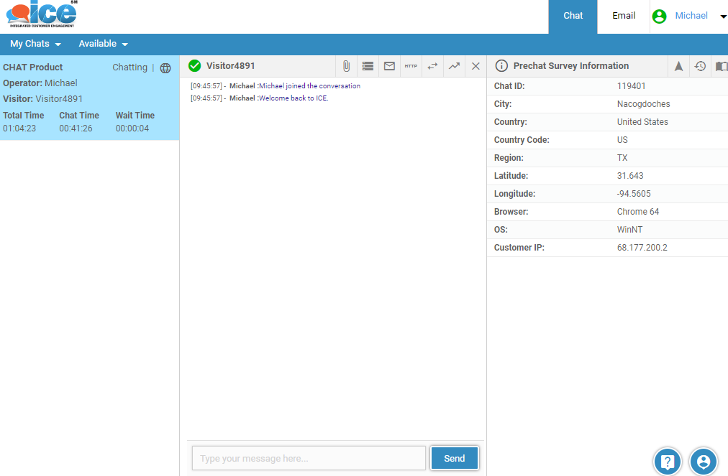Screen dimensions: 728x476
Task: Open the chat history clock icon
Action: [x=700, y=66]
